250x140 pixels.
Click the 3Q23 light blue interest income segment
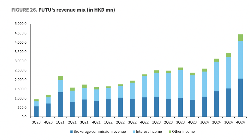(180, 84)
